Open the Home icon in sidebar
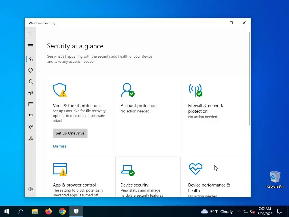The width and height of the screenshot is (289, 217). (30, 59)
